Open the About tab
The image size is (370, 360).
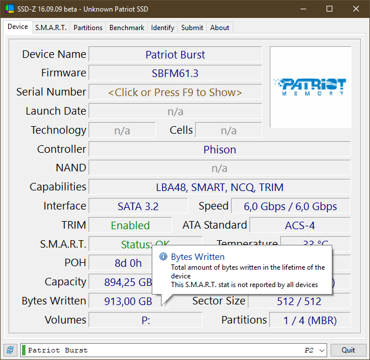[219, 28]
